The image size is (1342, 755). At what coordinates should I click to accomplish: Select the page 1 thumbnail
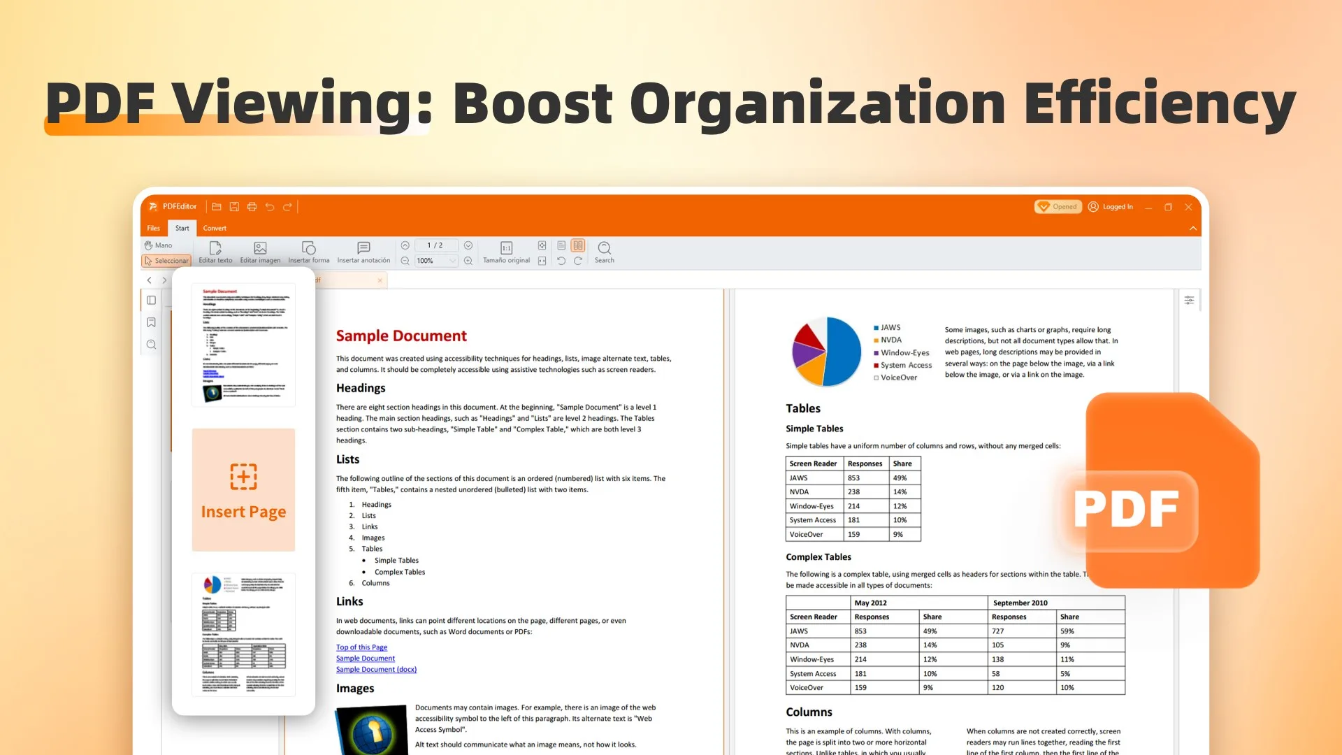243,345
